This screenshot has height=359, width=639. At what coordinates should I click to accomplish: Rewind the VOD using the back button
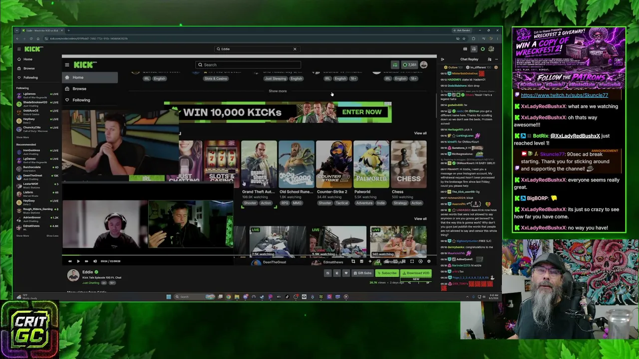point(70,261)
